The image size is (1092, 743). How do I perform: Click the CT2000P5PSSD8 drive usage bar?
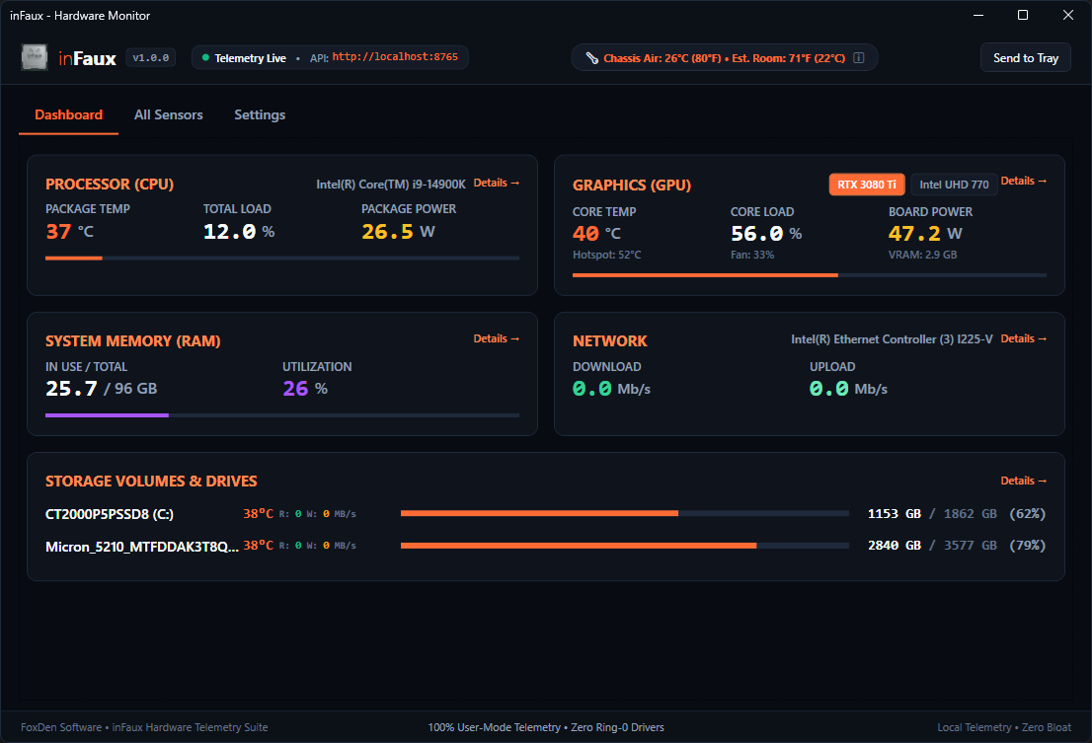coord(625,513)
